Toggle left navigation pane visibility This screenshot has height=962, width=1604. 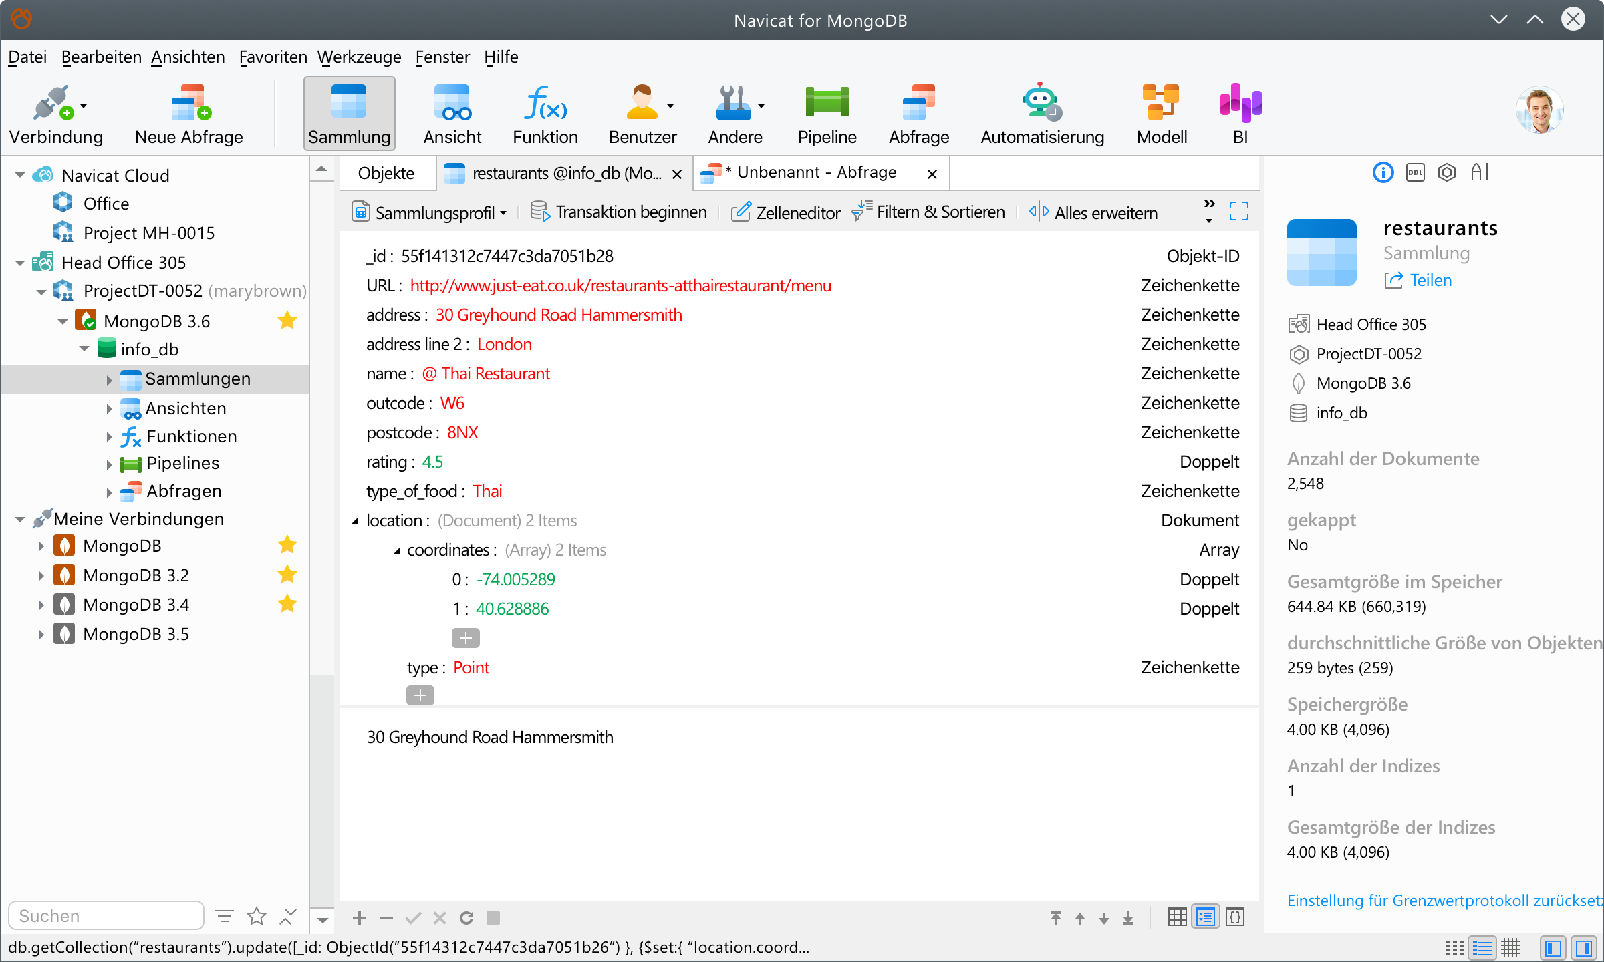pos(1553,948)
